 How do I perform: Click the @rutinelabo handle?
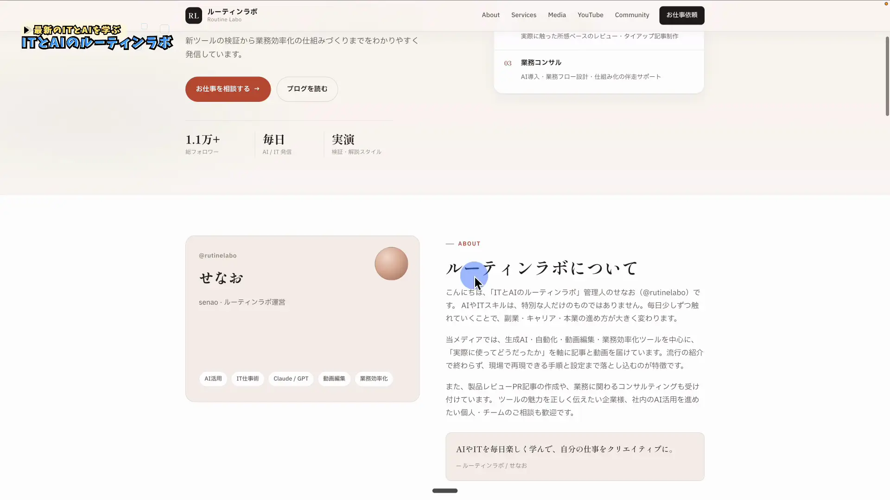[x=218, y=256]
